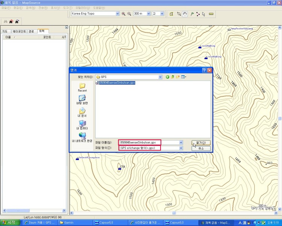Switch to the 지도 tab
This screenshot has height=226, width=282.
pyautogui.click(x=5, y=31)
